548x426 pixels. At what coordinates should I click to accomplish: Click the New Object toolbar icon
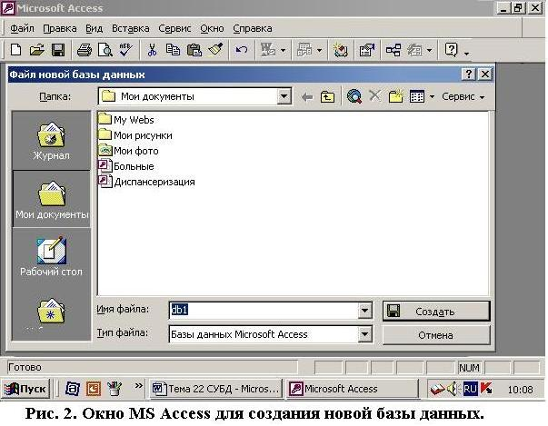(414, 51)
